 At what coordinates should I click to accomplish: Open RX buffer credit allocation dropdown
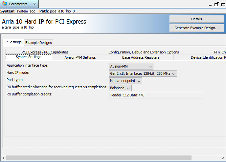[x=120, y=88]
